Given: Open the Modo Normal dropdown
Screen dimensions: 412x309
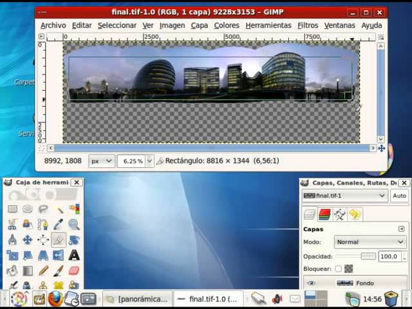Looking at the screenshot, I should 370,242.
